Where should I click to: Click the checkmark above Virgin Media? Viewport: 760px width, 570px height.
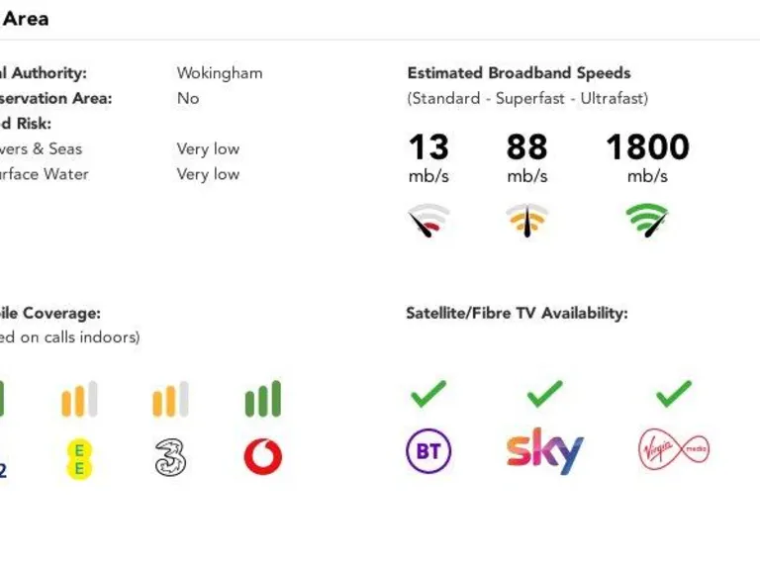coord(673,395)
